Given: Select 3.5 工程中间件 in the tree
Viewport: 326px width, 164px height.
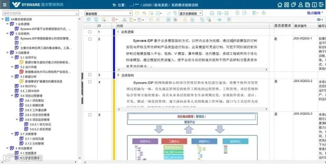Looking at the screenshot, I should [30, 91].
